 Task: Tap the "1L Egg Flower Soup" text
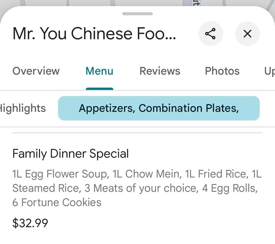59,174
